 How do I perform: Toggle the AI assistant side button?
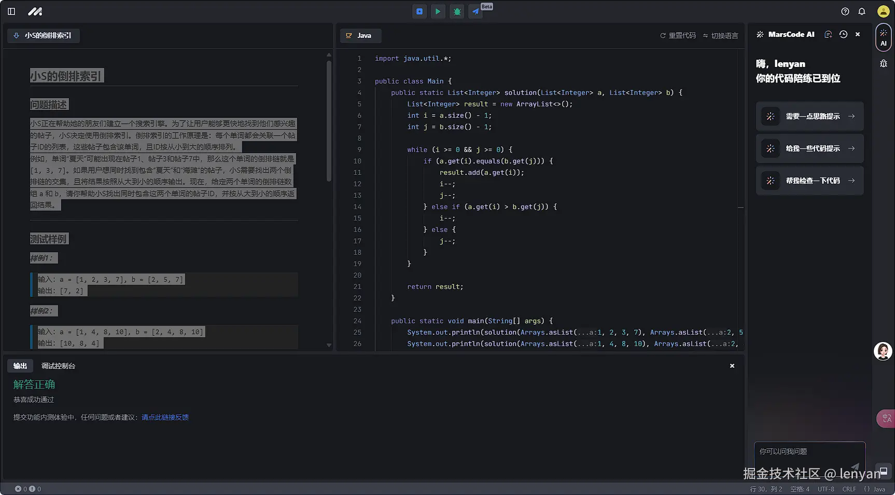[883, 37]
